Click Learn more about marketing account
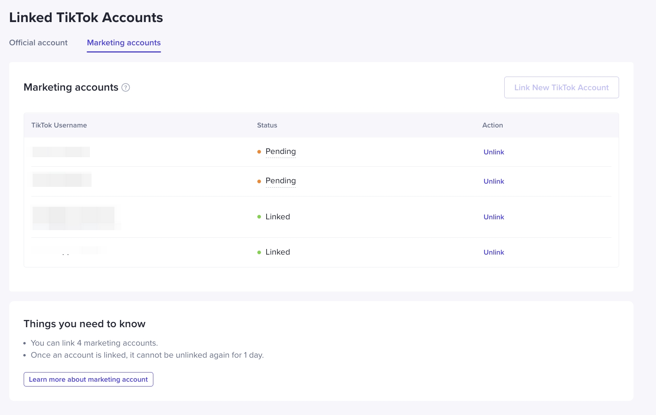This screenshot has height=415, width=656. coord(88,379)
